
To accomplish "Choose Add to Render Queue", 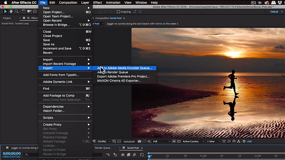I will click(x=124, y=72).
